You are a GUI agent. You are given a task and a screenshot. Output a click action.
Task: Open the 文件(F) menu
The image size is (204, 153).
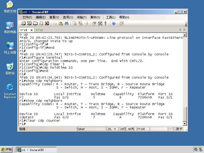27,17
